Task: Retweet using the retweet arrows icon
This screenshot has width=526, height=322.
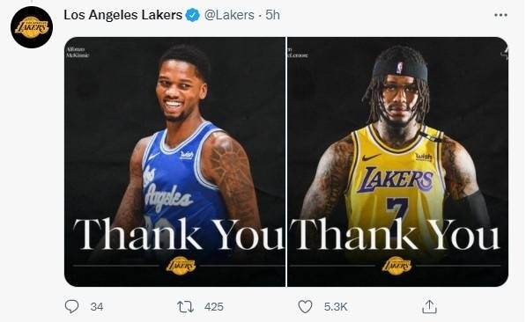Action: coord(185,306)
